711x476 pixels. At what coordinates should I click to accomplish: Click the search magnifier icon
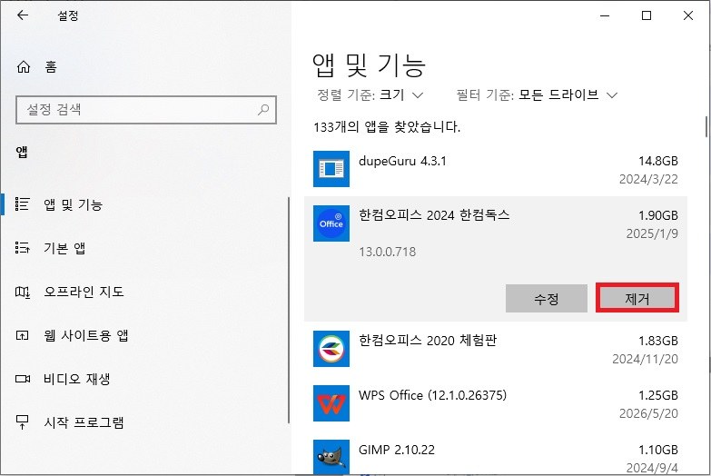pyautogui.click(x=263, y=109)
